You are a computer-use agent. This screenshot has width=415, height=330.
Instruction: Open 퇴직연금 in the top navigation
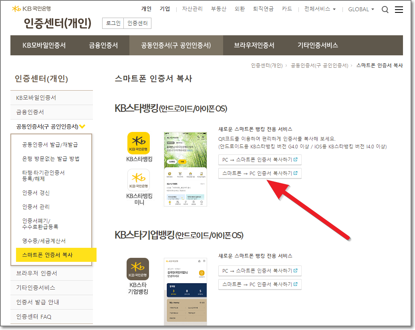point(263,9)
